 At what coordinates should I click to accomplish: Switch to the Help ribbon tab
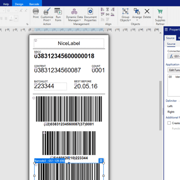pyautogui.click(x=6, y=4)
